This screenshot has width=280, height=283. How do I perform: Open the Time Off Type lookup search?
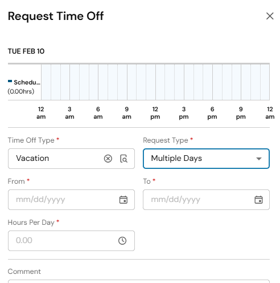[x=123, y=159]
